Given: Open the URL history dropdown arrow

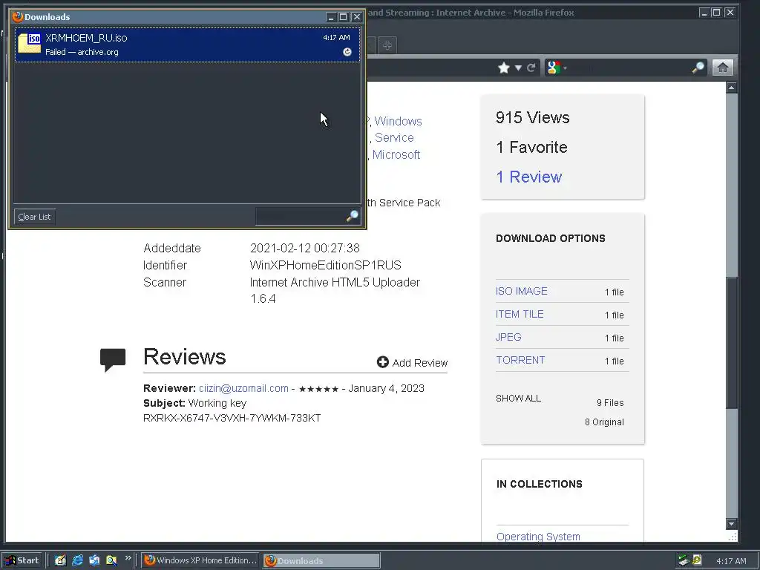Looking at the screenshot, I should (x=518, y=68).
